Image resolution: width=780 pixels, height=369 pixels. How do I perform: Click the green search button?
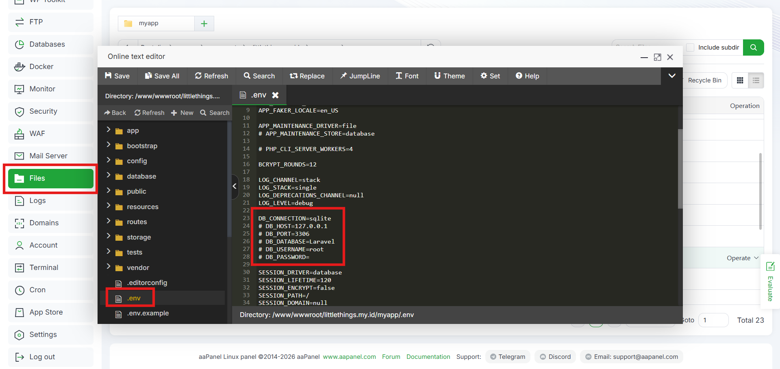click(753, 47)
